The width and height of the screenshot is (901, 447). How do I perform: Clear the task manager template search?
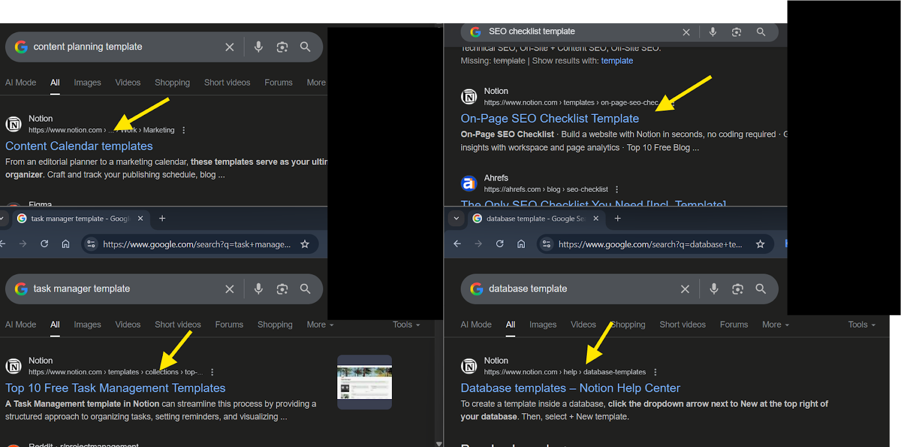pos(229,289)
